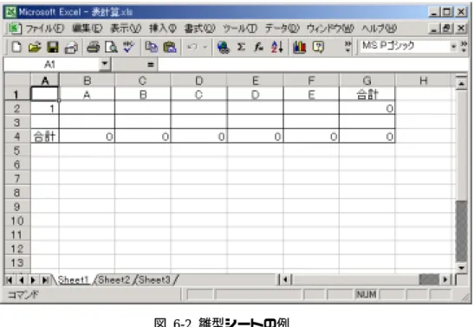The image size is (474, 327).
Task: Show more formatting toolbar buttons via the far-right chevron
Action: point(464,47)
